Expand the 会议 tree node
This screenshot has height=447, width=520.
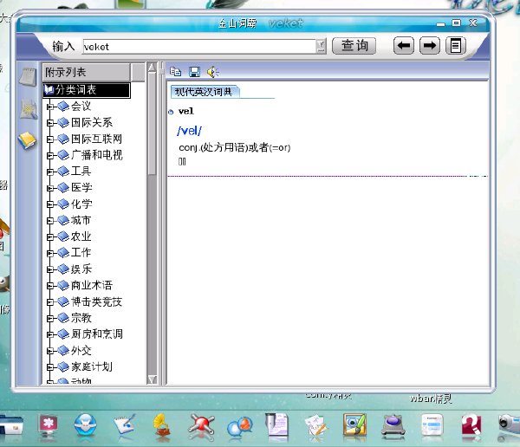[50, 107]
